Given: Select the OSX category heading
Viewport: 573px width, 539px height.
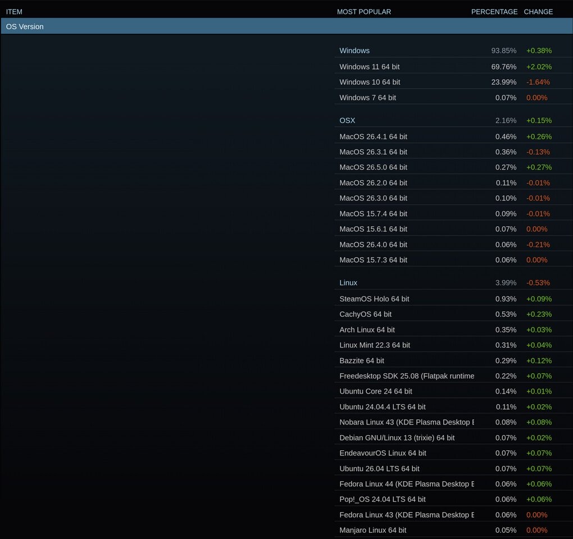Looking at the screenshot, I should (347, 121).
